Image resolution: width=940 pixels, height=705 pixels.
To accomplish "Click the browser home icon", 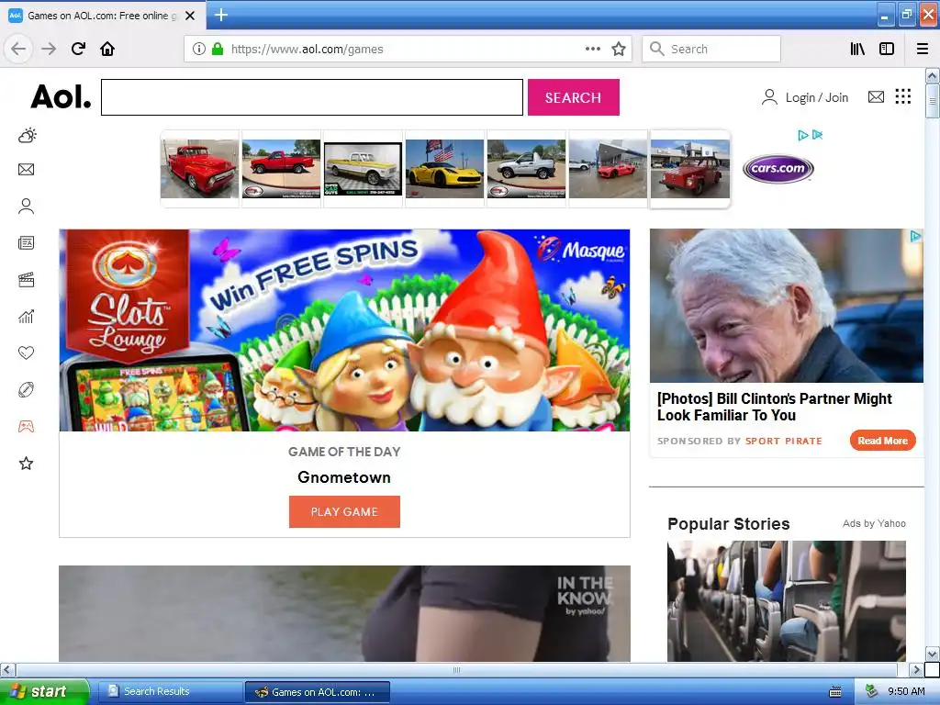I will [x=107, y=49].
